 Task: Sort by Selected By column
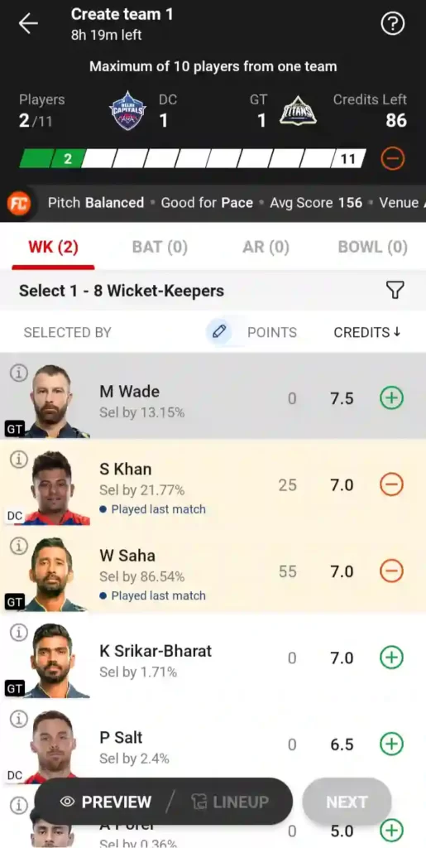(x=68, y=332)
